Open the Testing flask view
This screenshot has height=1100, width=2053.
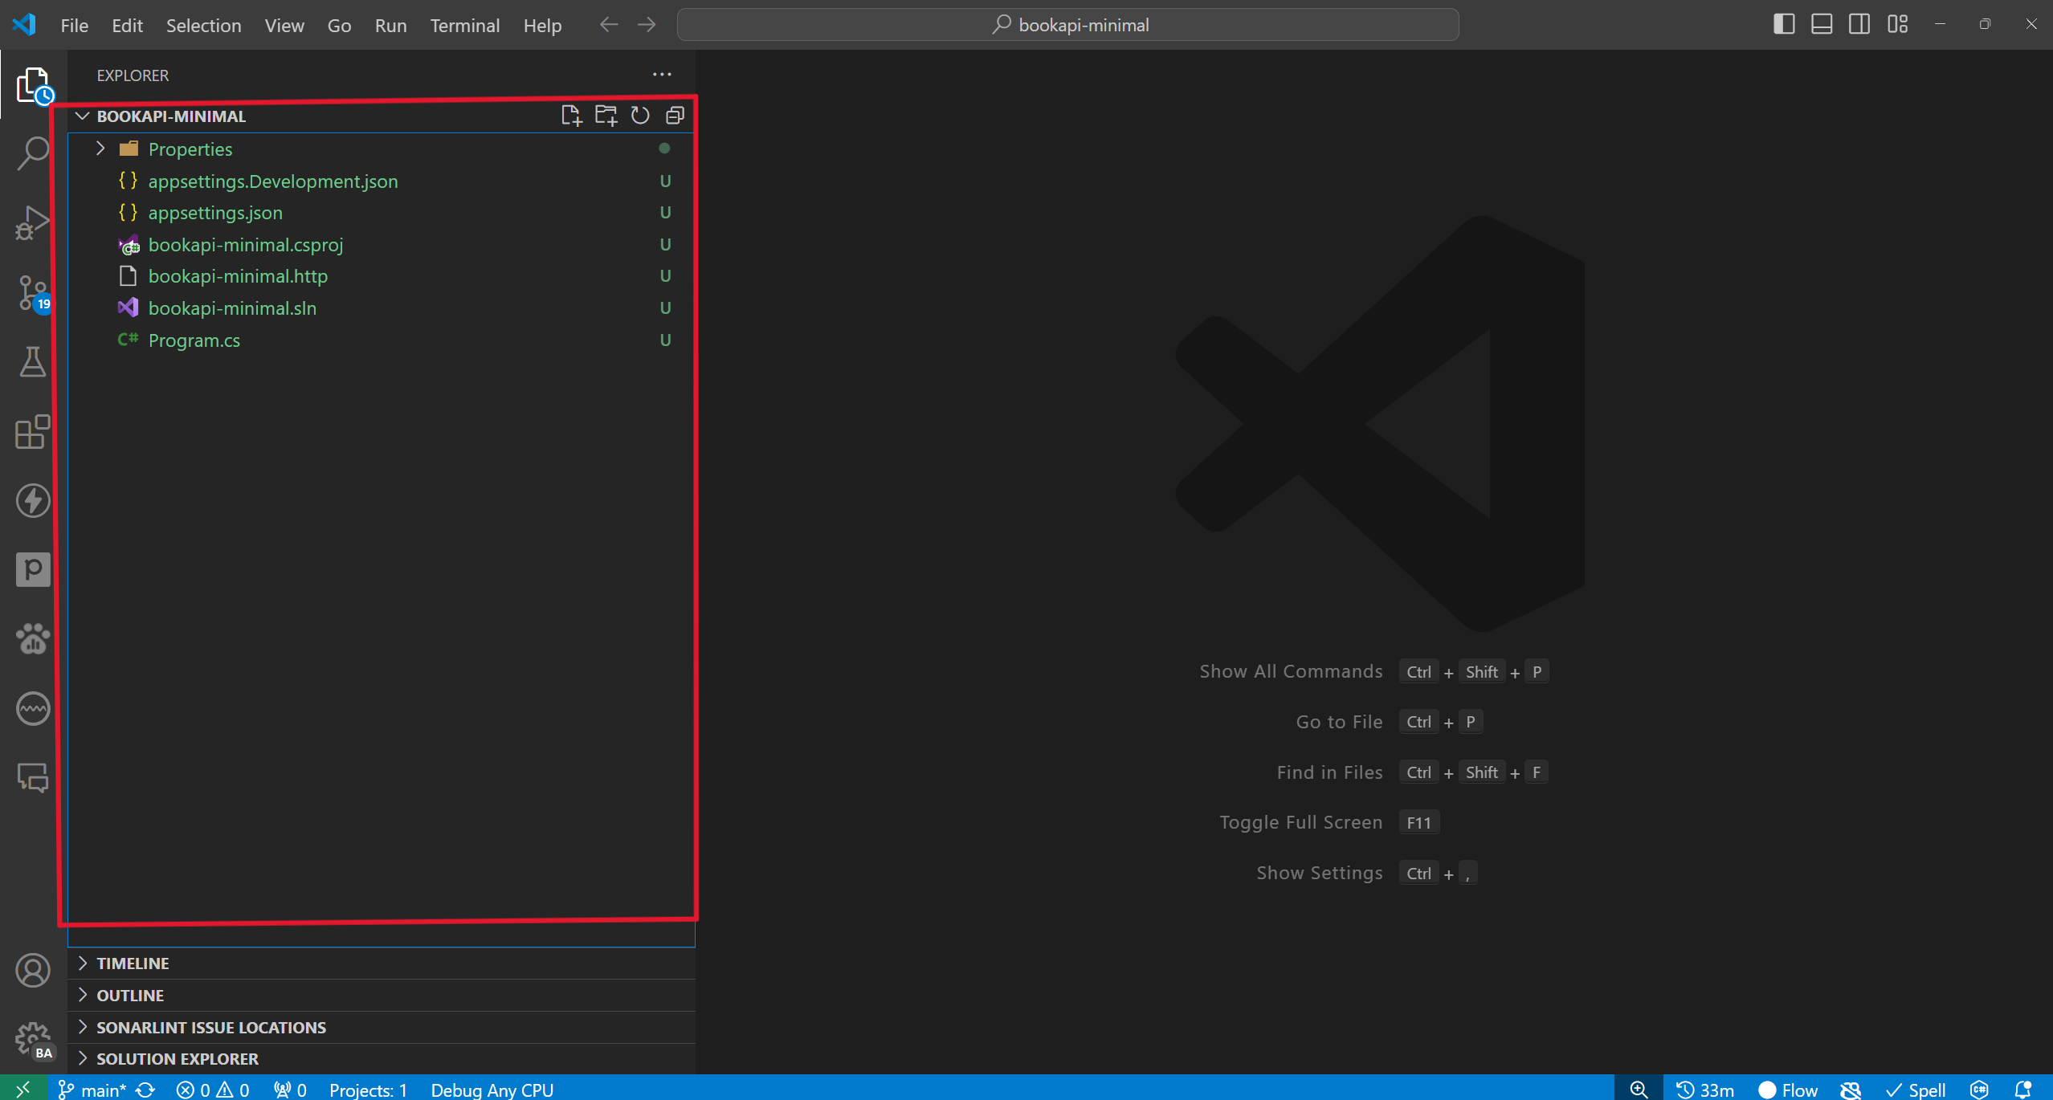(33, 362)
